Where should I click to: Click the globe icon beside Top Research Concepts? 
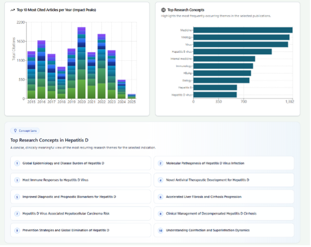point(163,10)
